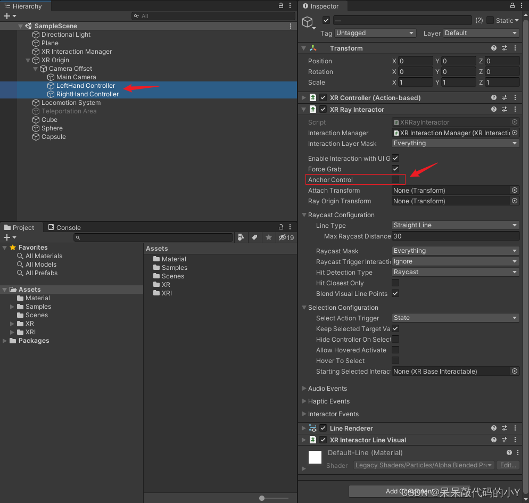The height and width of the screenshot is (503, 529).
Task: Click the search by type icon in Project
Action: tap(241, 237)
